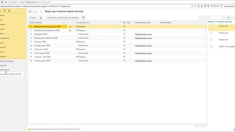Image resolution: width=235 pixels, height=132 pixels.
Task: Open the magnifier search options dropdown
Action: click(x=229, y=18)
